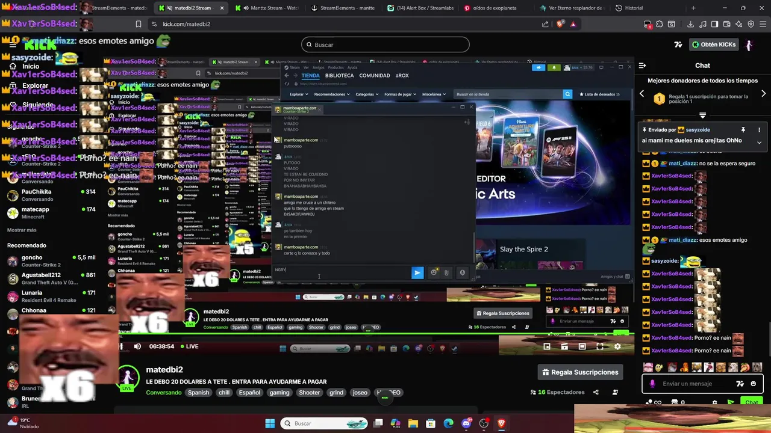Collapse the pinned message with its chevron

[x=759, y=143]
